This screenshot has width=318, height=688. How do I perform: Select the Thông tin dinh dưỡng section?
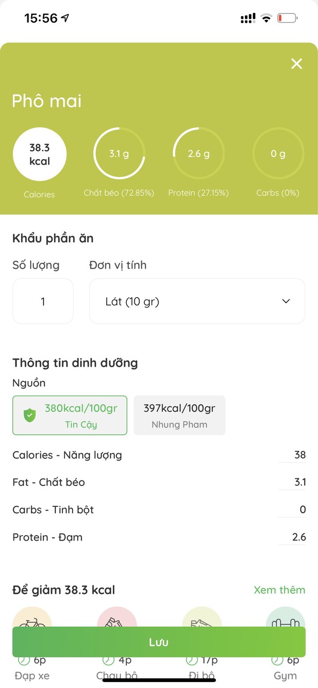pos(75,363)
